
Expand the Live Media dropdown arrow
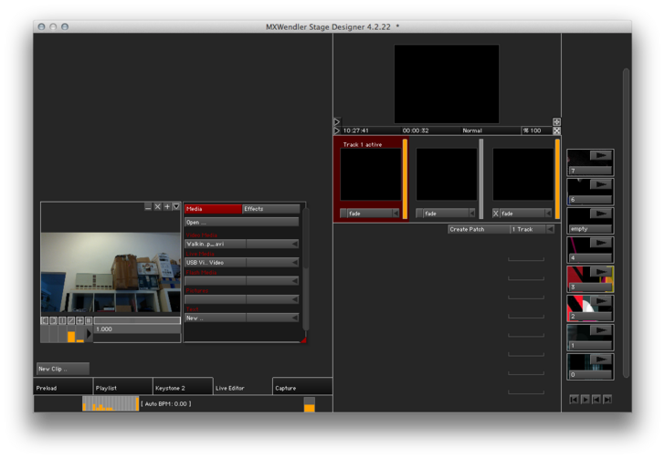(x=295, y=263)
